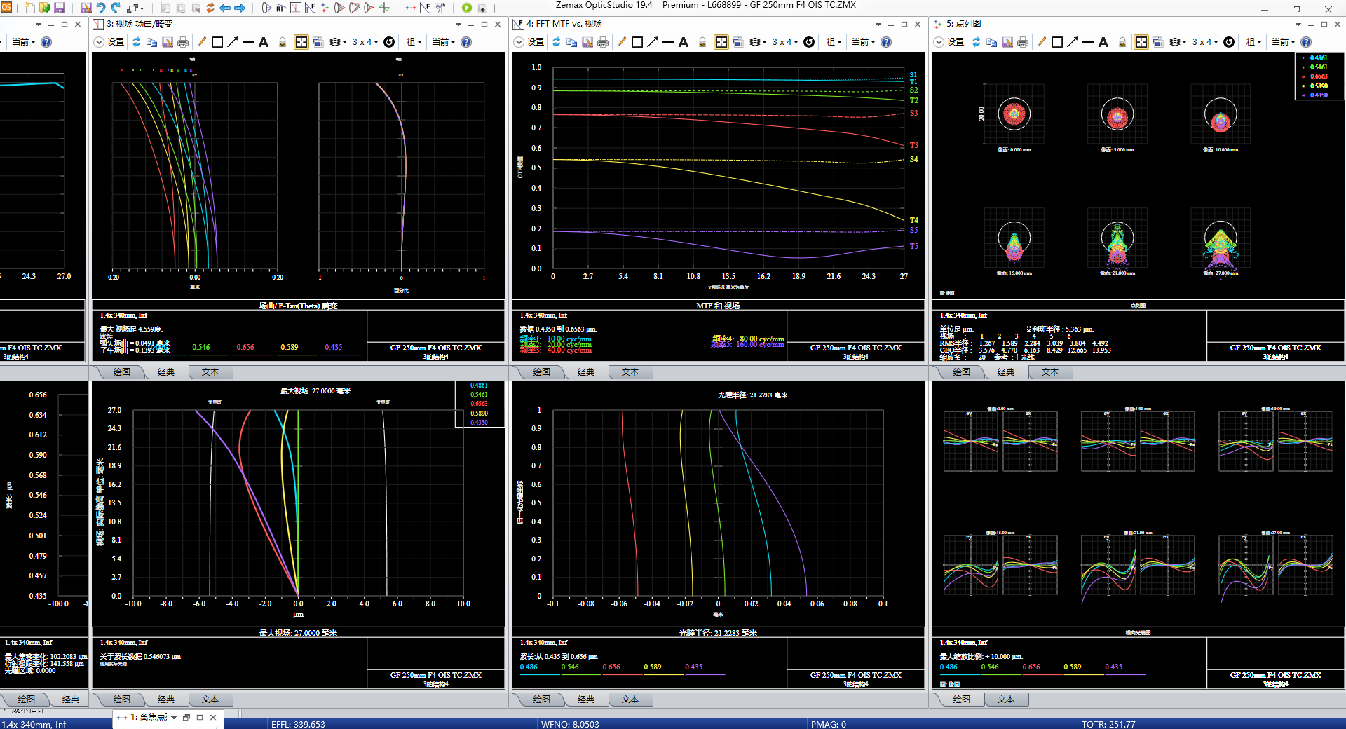Toggle active cursor in spot diagram window
Viewport: 1346px width, 729px height.
(1141, 42)
